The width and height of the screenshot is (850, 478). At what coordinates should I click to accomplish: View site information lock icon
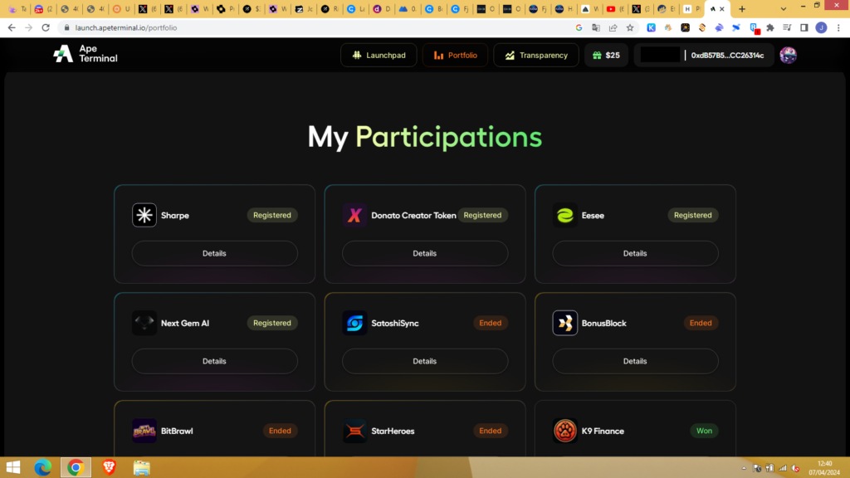[66, 27]
